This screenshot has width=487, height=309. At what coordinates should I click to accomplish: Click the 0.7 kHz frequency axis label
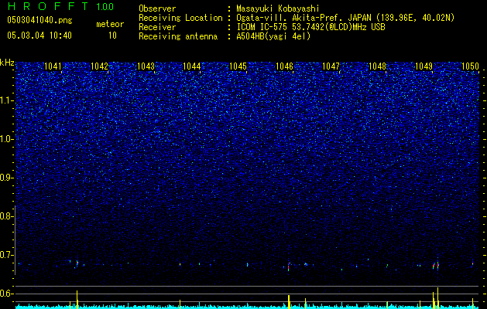(x=7, y=255)
